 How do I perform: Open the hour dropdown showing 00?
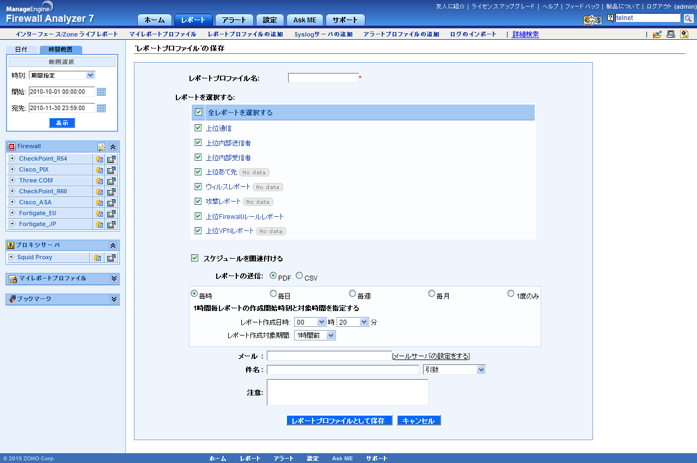(x=310, y=322)
